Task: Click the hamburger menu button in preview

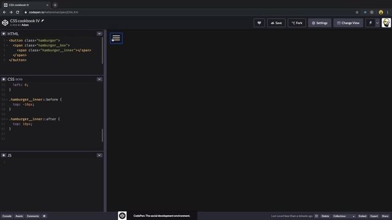Action: coord(116,38)
